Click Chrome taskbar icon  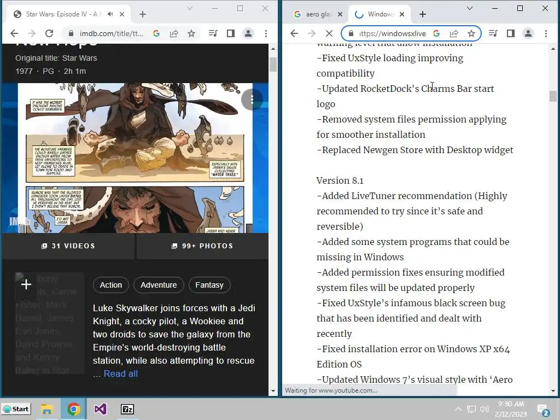click(x=73, y=409)
